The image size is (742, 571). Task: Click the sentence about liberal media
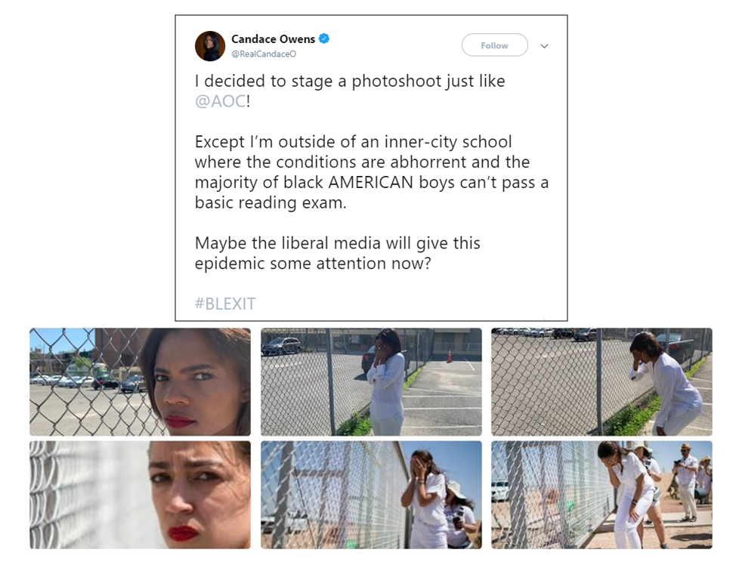click(x=338, y=253)
